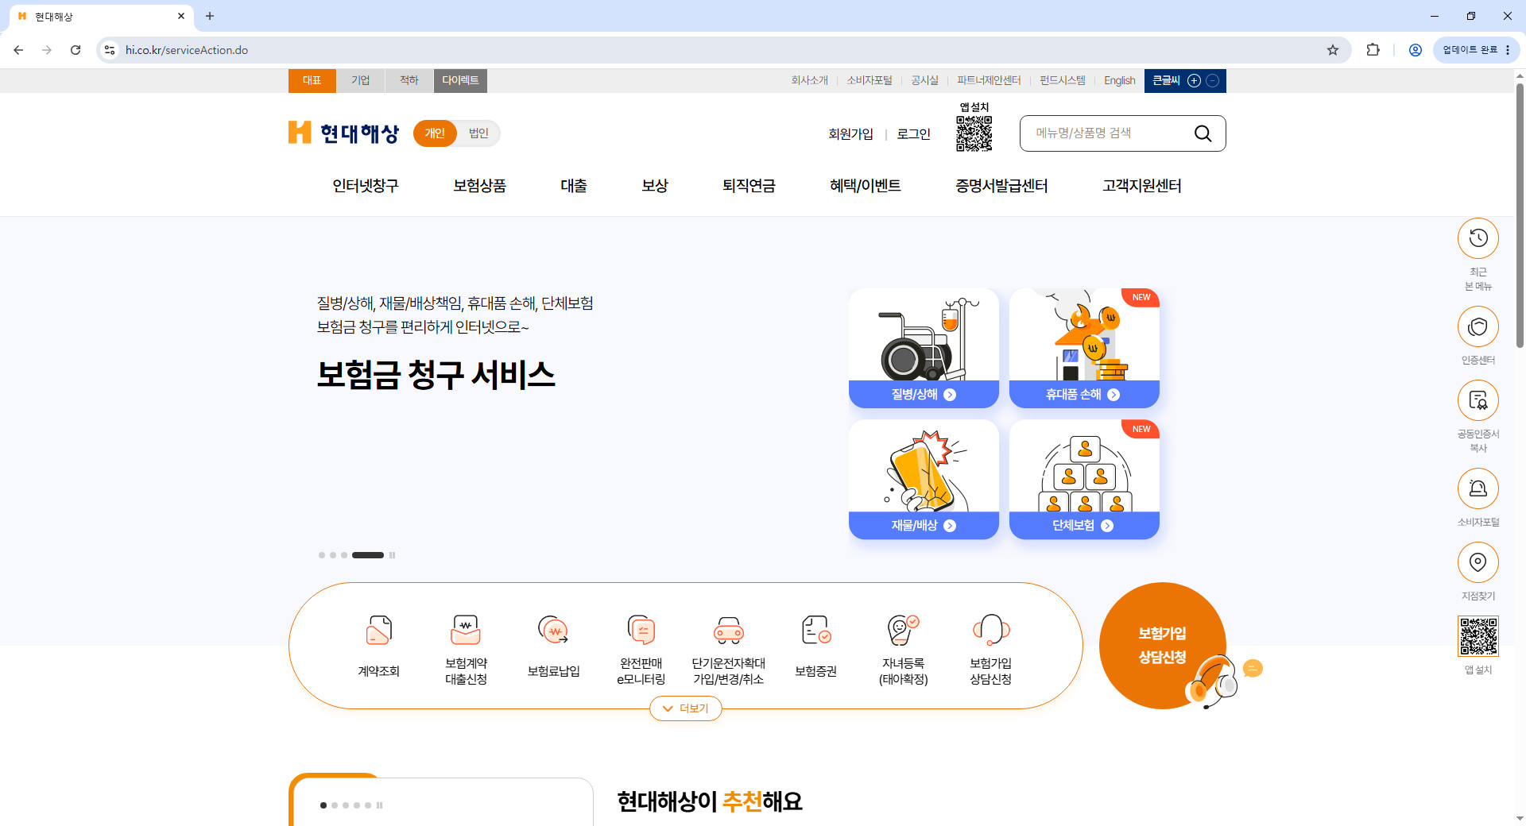Viewport: 1526px width, 826px height.
Task: Click the 계약조회 document icon
Action: (x=379, y=631)
